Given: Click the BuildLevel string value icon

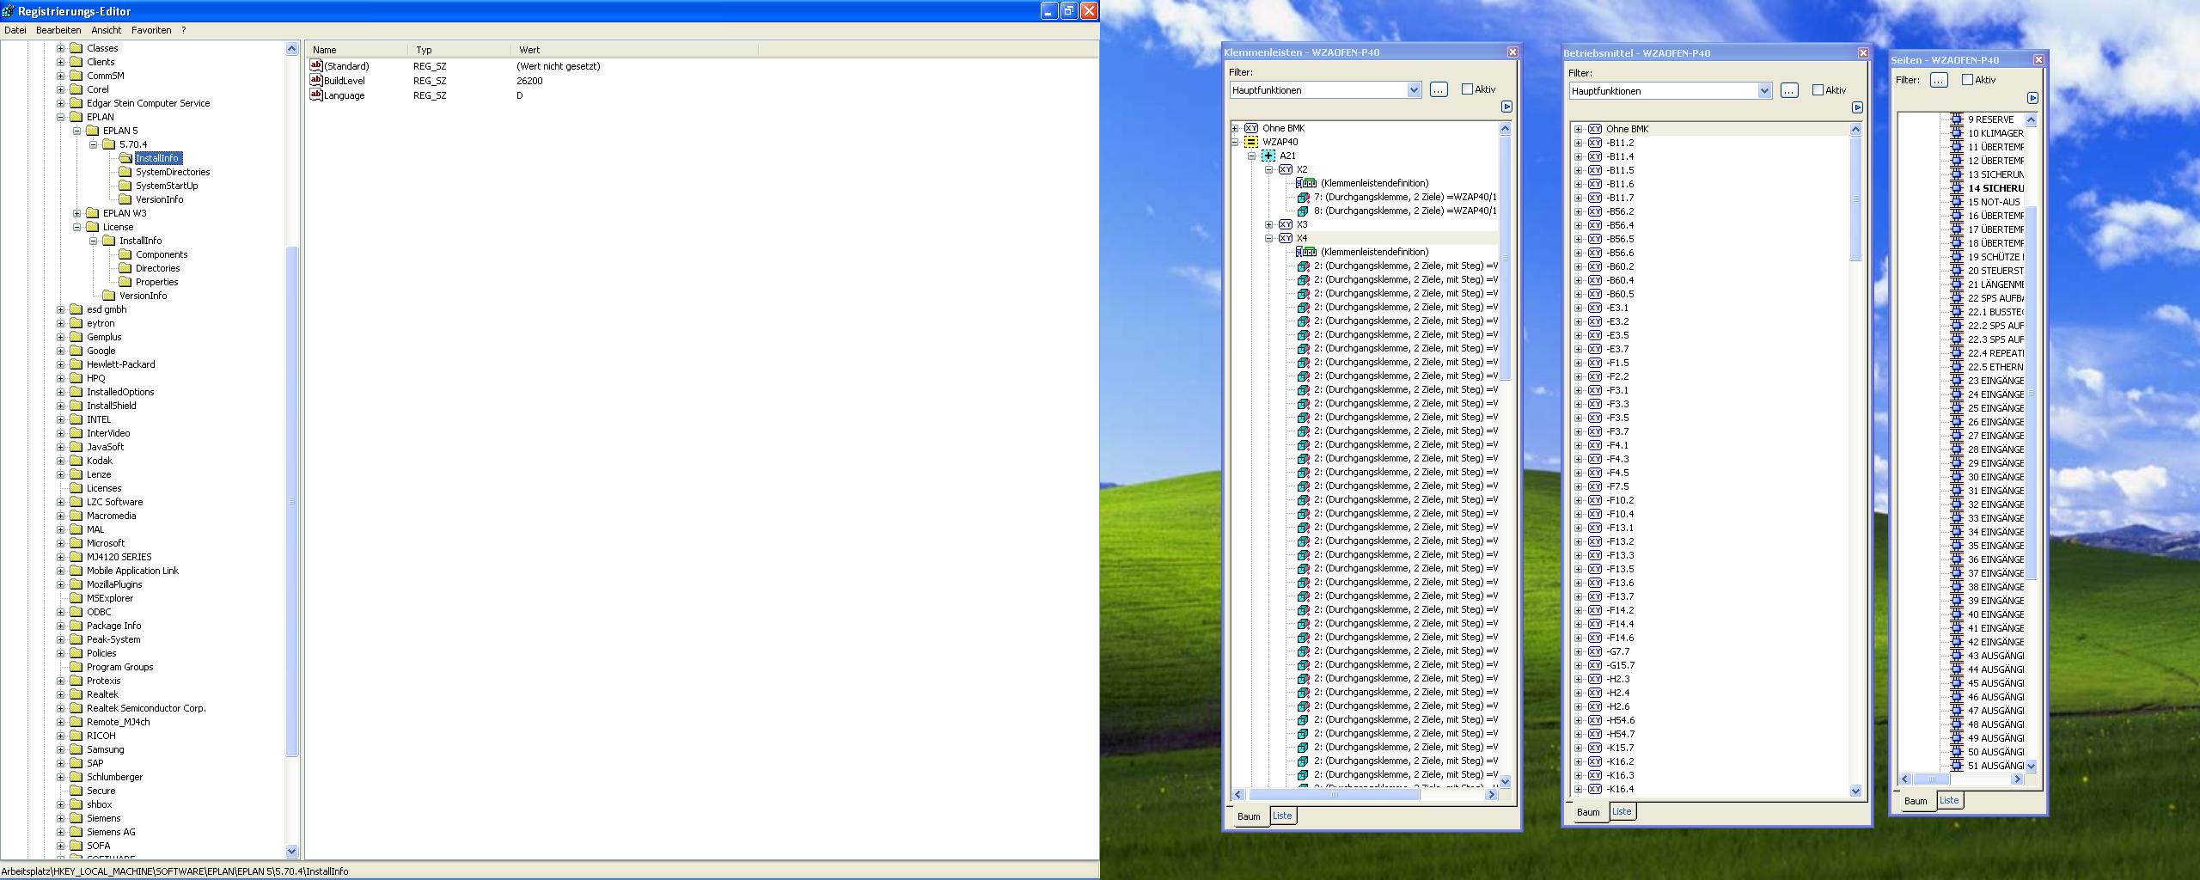Looking at the screenshot, I should click(315, 80).
